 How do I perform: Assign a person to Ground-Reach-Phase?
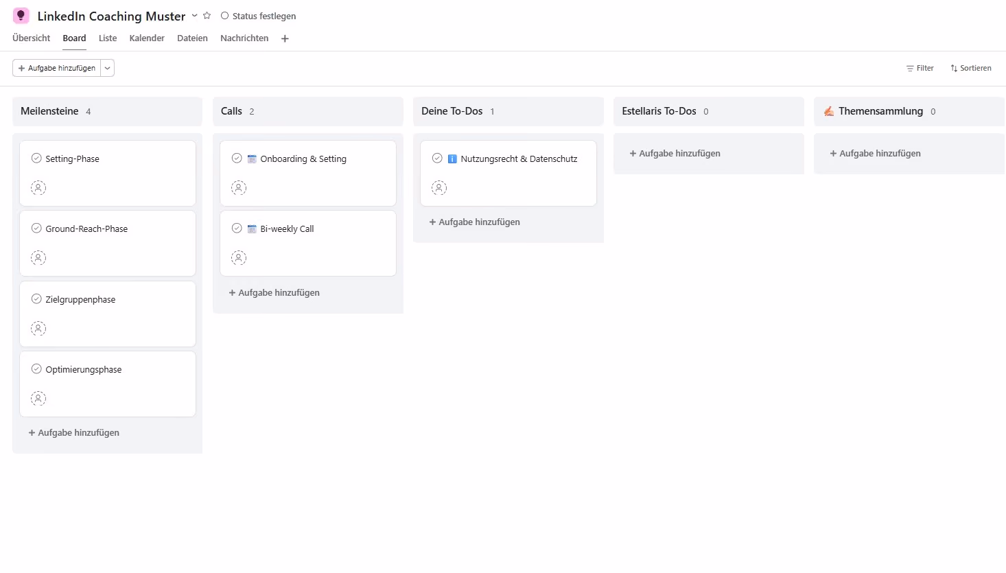tap(38, 258)
